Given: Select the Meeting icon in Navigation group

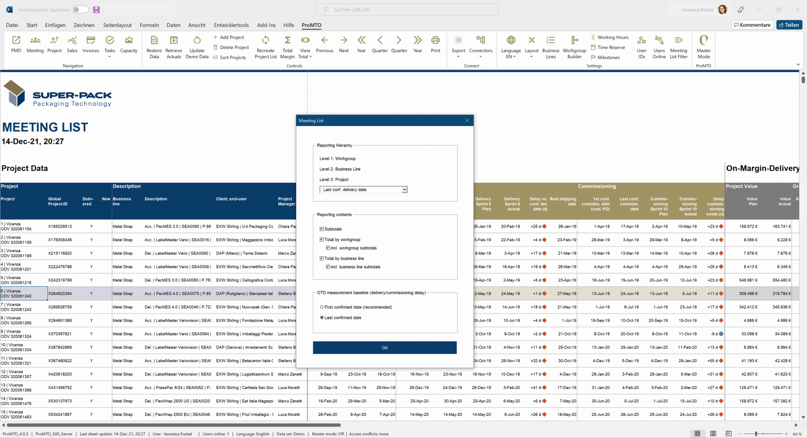Looking at the screenshot, I should (x=35, y=44).
